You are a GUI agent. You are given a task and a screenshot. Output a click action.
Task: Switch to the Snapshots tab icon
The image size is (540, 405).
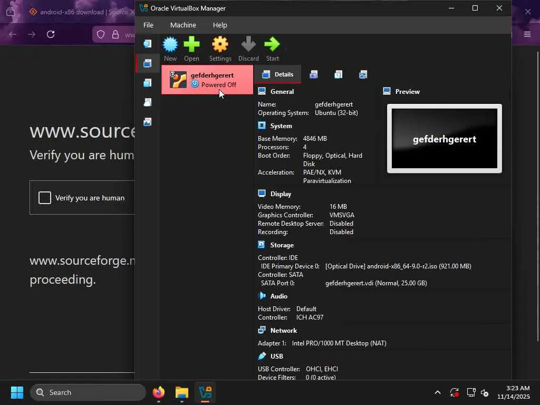coord(313,74)
